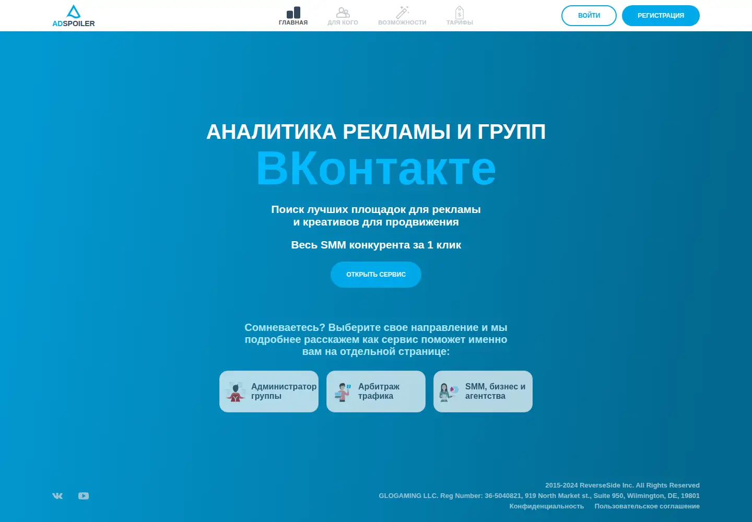Click the GLOGAMING LLC registration text

click(x=539, y=496)
